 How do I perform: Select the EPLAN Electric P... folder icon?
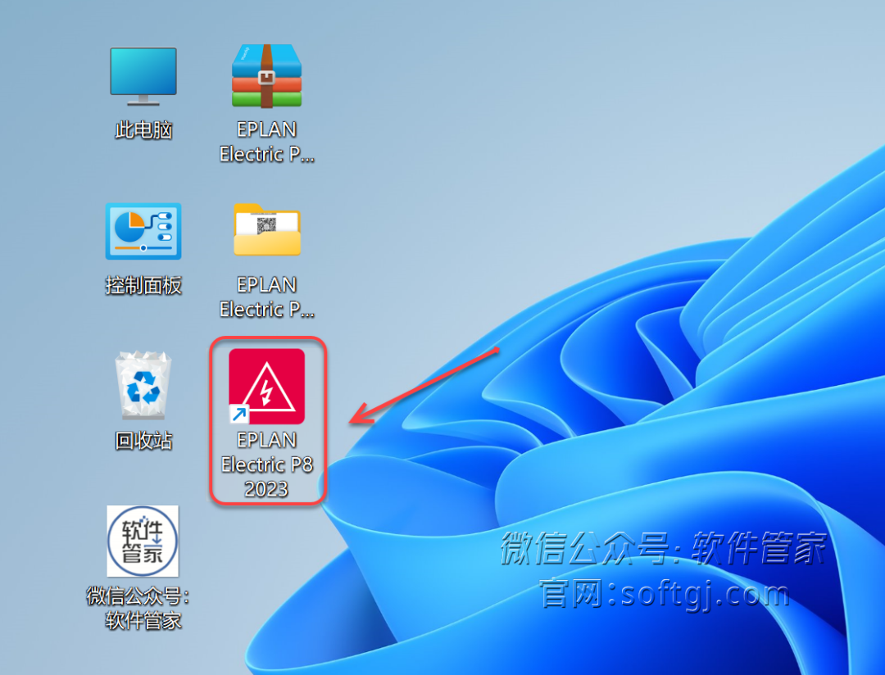(267, 229)
